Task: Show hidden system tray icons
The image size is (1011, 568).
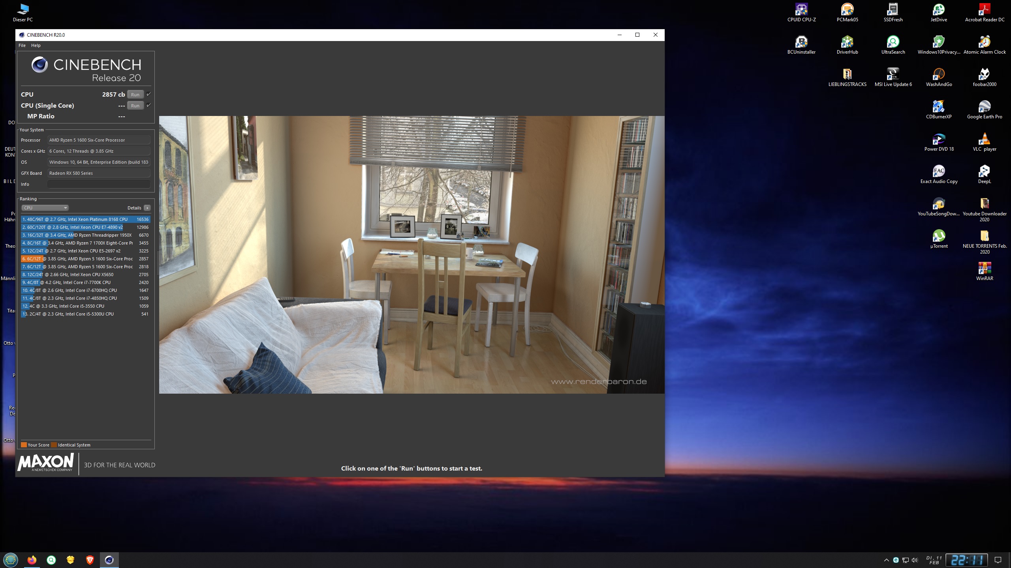Action: coord(886,560)
